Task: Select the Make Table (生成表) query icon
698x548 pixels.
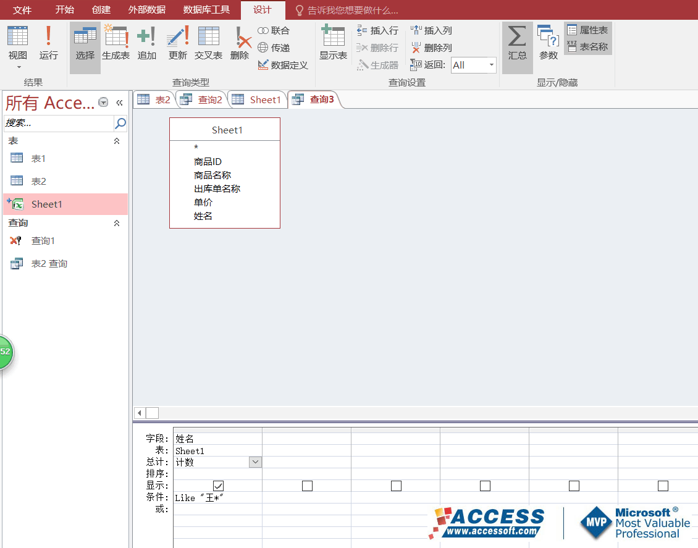Action: pos(116,43)
